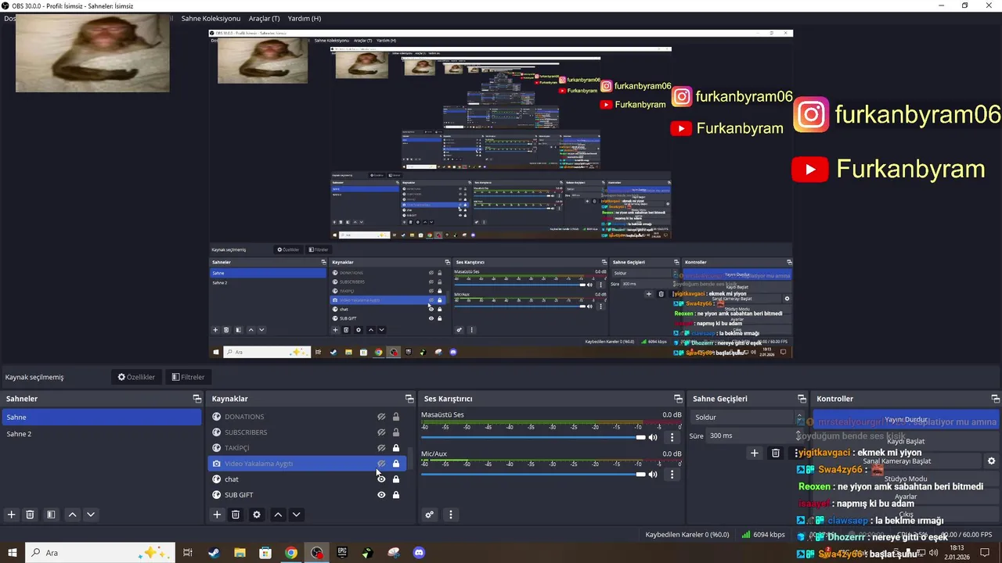Pop out the Kaynaklar dock panel
The image size is (1002, 563).
(x=409, y=399)
